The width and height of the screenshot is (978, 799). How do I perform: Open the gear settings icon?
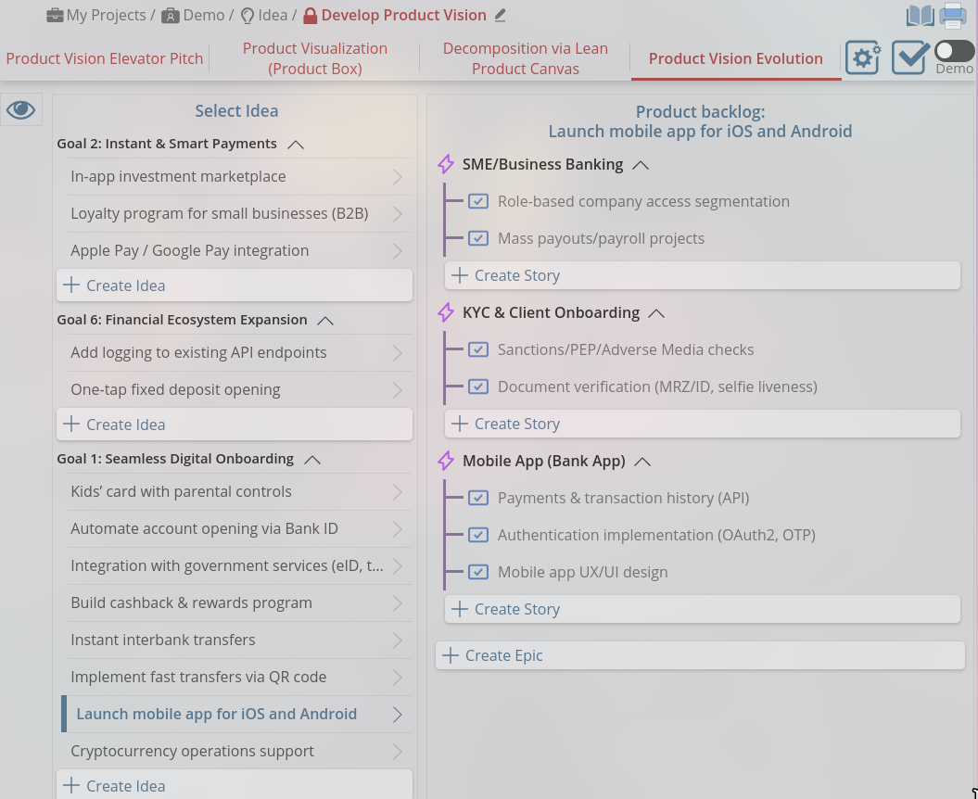pos(863,58)
